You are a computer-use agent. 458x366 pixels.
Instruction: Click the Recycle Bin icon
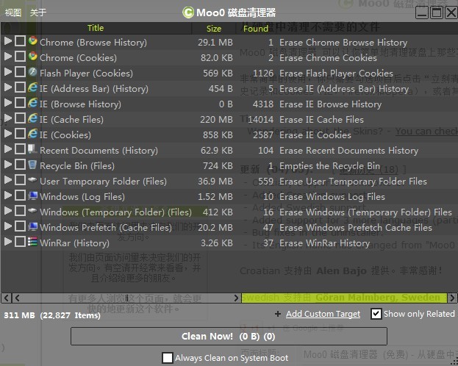click(32, 165)
